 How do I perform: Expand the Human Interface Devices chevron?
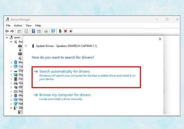point(11,83)
